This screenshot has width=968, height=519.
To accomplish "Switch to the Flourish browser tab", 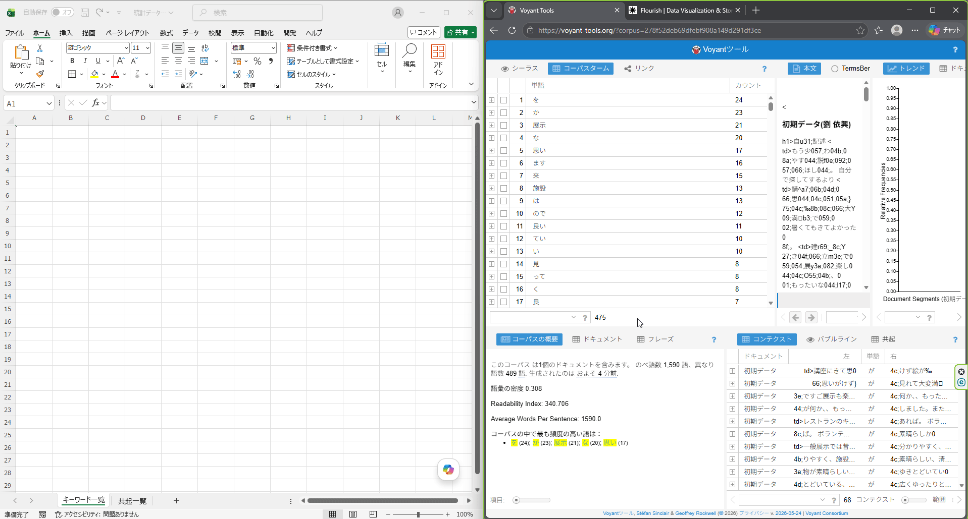I will click(685, 10).
